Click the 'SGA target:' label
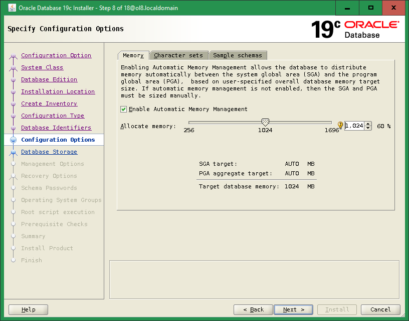The width and height of the screenshot is (409, 321). [218, 164]
